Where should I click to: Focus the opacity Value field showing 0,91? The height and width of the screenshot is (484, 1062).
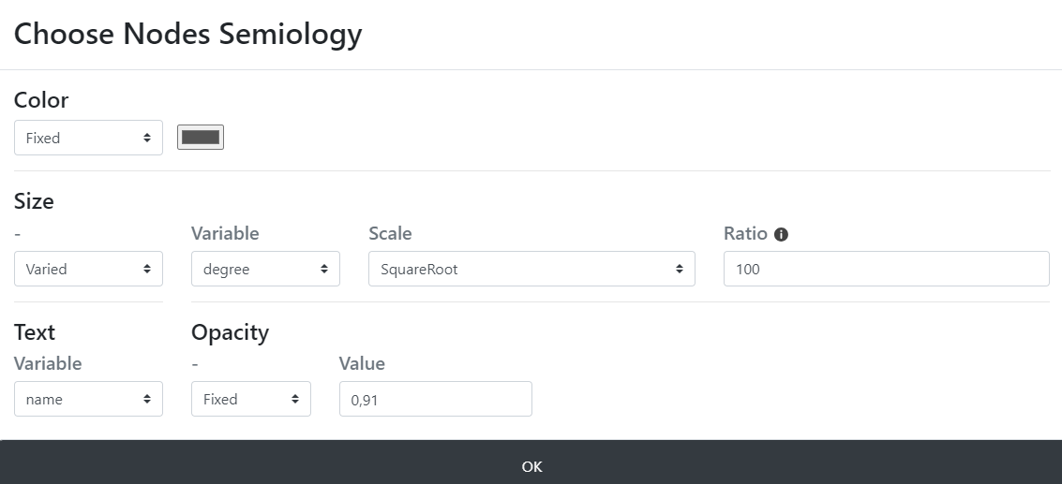(436, 399)
